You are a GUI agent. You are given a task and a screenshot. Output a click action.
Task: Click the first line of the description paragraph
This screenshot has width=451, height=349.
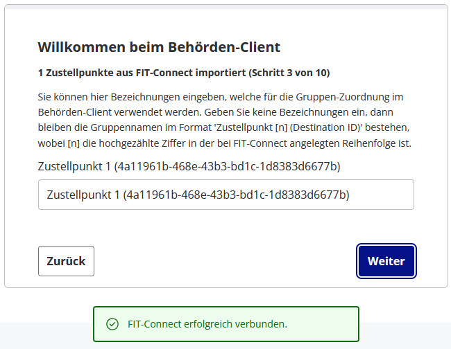pos(220,96)
